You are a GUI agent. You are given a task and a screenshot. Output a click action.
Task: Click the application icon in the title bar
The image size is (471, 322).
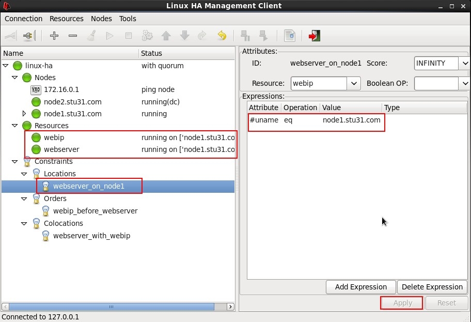click(7, 6)
